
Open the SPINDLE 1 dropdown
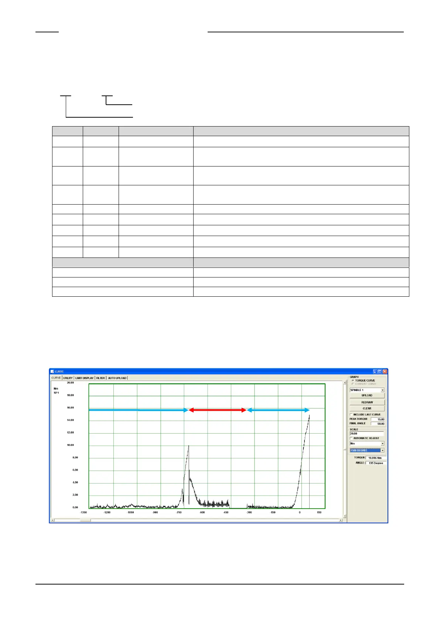coord(367,390)
